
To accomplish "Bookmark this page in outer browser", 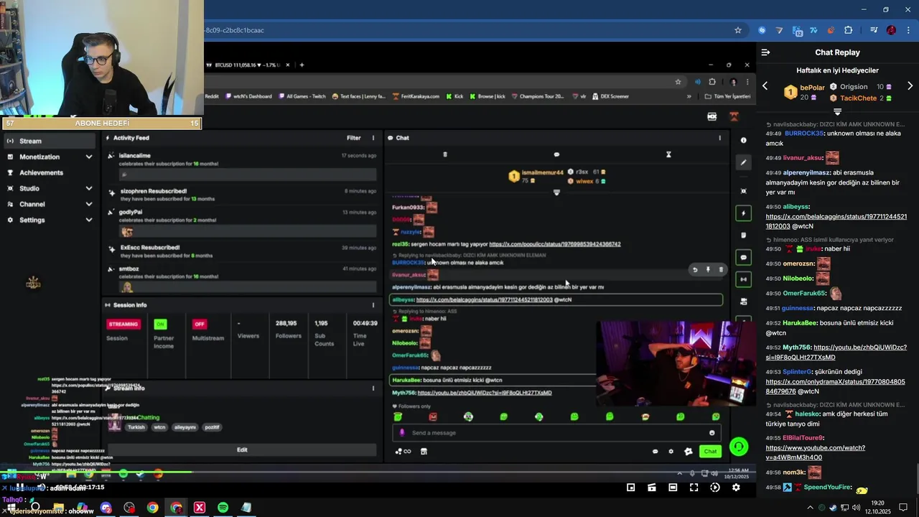I will (737, 30).
